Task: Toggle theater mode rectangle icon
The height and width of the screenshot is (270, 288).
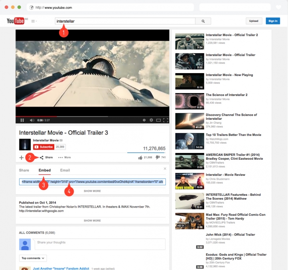Action: point(158,120)
